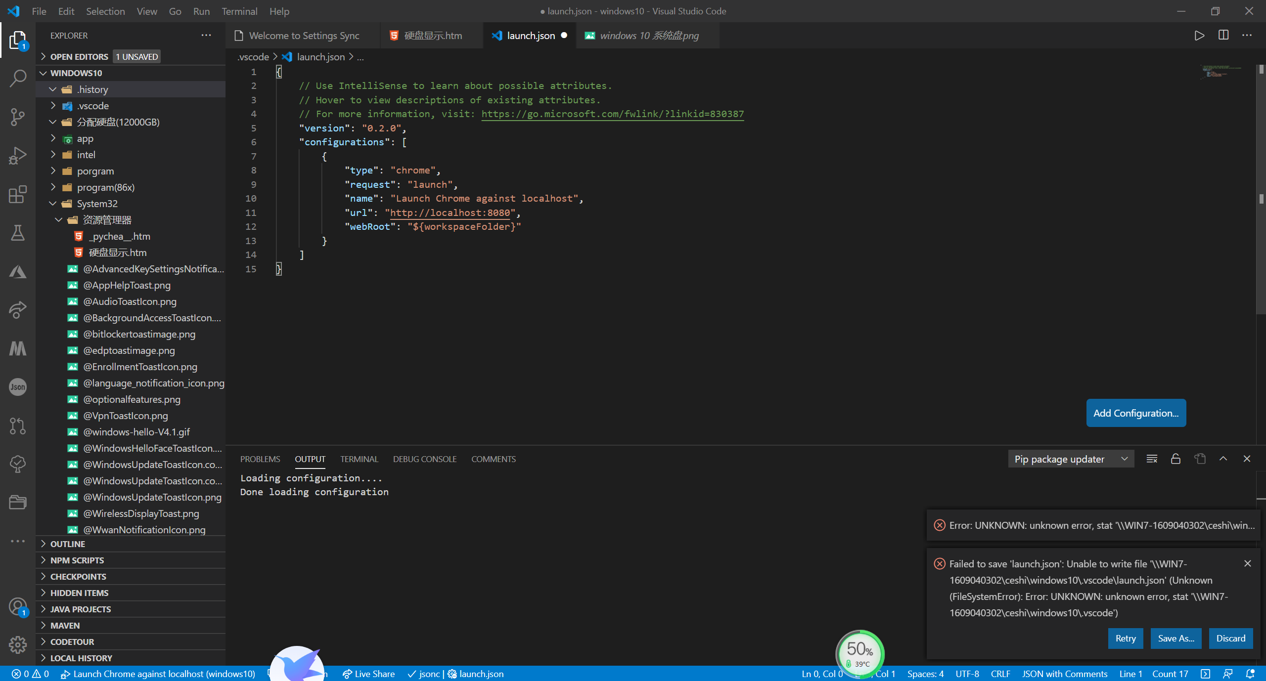Open Explorer Views and More Actions
This screenshot has height=681, width=1266.
point(206,36)
